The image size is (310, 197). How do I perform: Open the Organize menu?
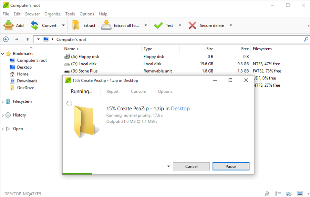click(x=53, y=14)
